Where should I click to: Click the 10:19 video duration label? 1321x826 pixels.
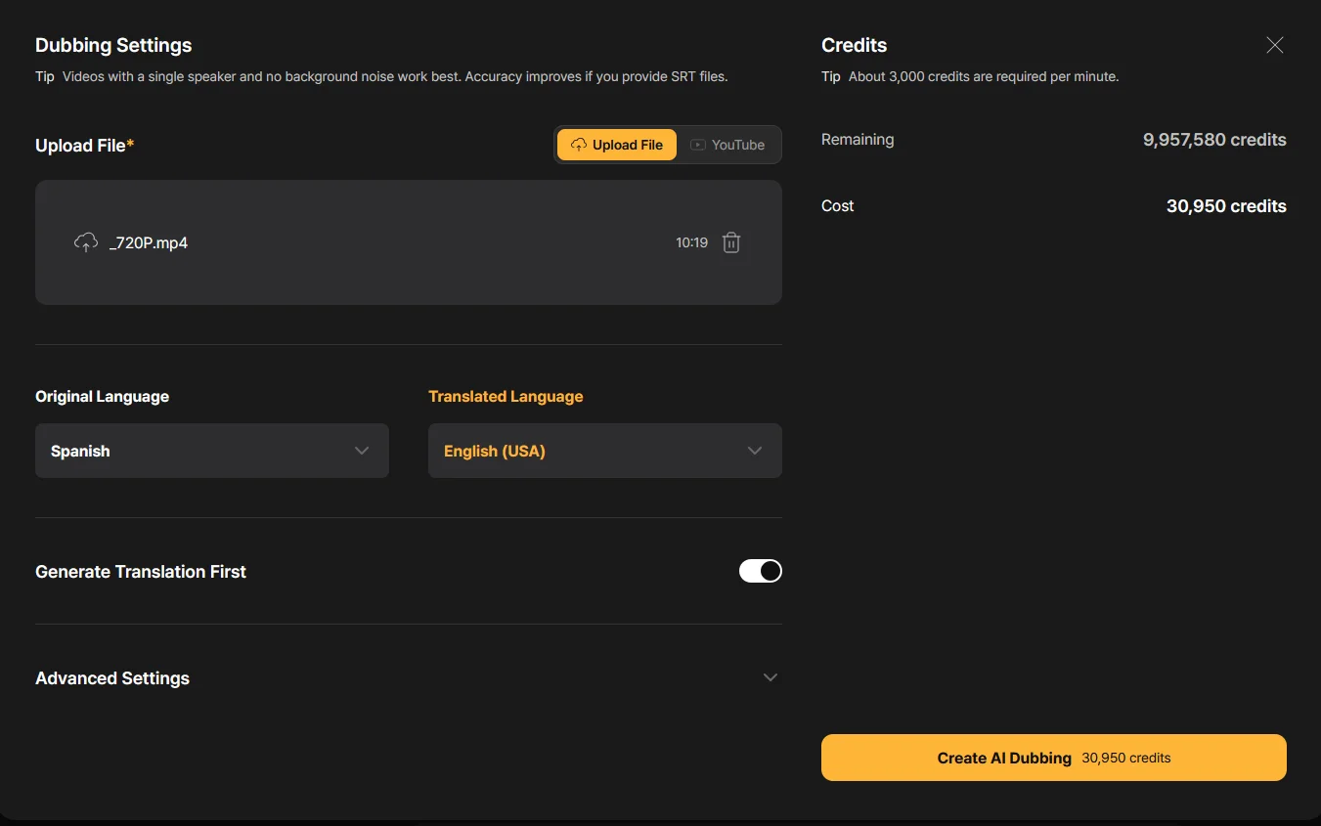point(691,242)
